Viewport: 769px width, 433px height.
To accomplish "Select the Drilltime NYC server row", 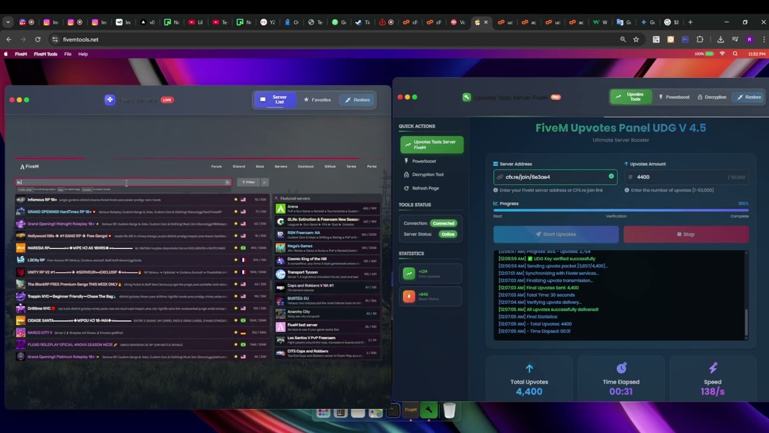I will (x=143, y=309).
